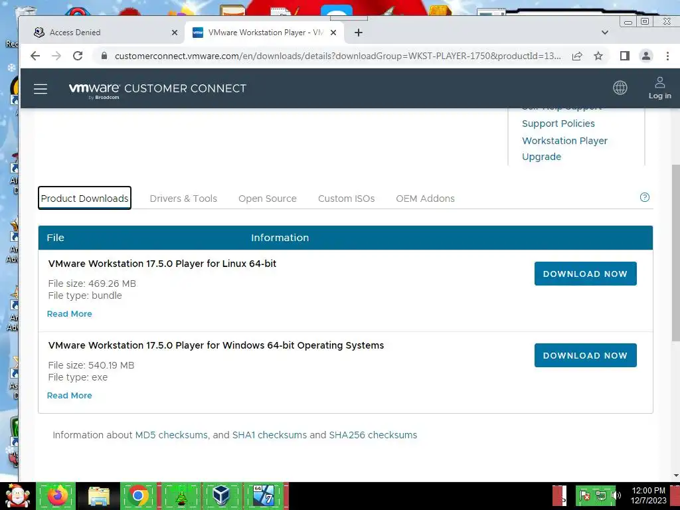This screenshot has height=510, width=680.
Task: Open the volume speaker tray icon
Action: pos(616,495)
